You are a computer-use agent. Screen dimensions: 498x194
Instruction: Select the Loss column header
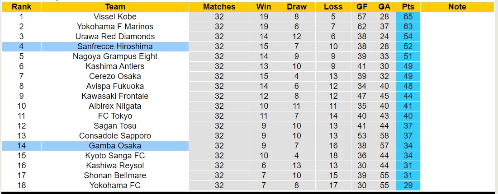333,7
